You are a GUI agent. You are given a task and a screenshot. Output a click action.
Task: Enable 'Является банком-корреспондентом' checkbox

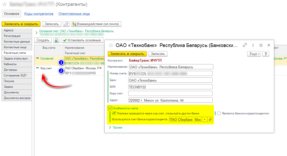[219, 113]
